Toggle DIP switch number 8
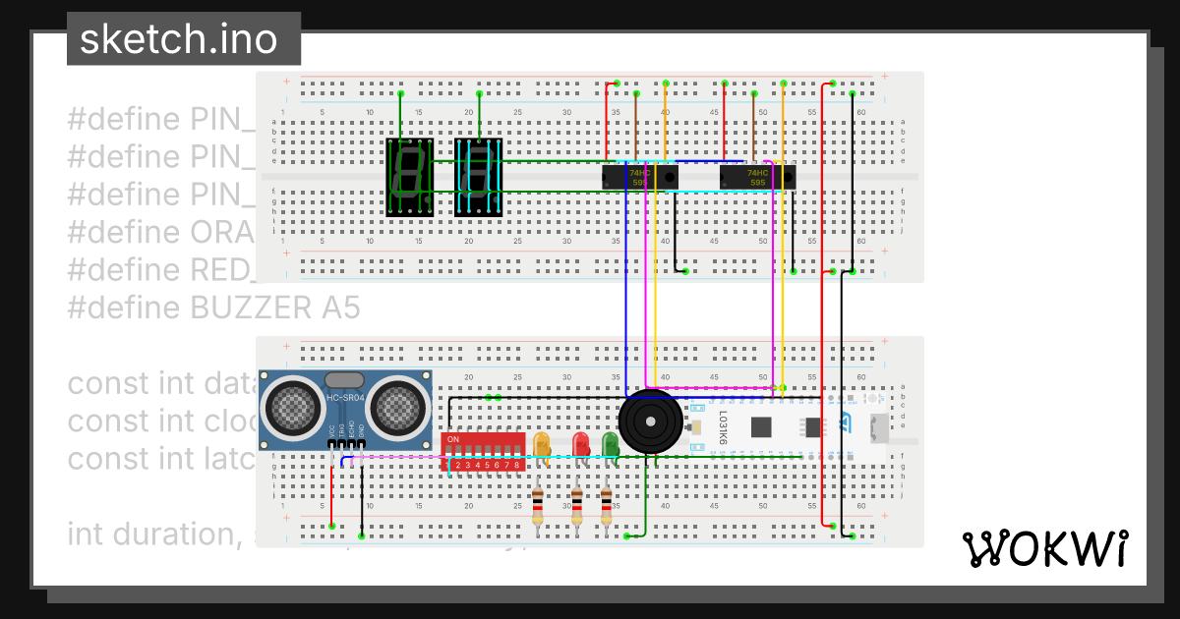 [x=516, y=452]
